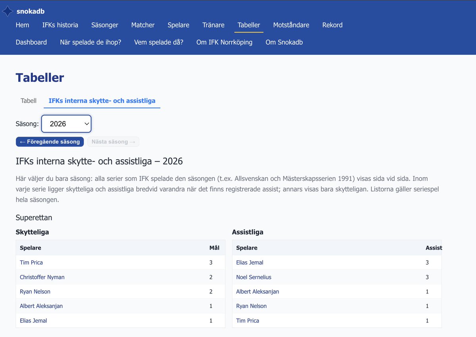Open 'Vem spelade då?' page
This screenshot has height=337, width=476.
(159, 42)
